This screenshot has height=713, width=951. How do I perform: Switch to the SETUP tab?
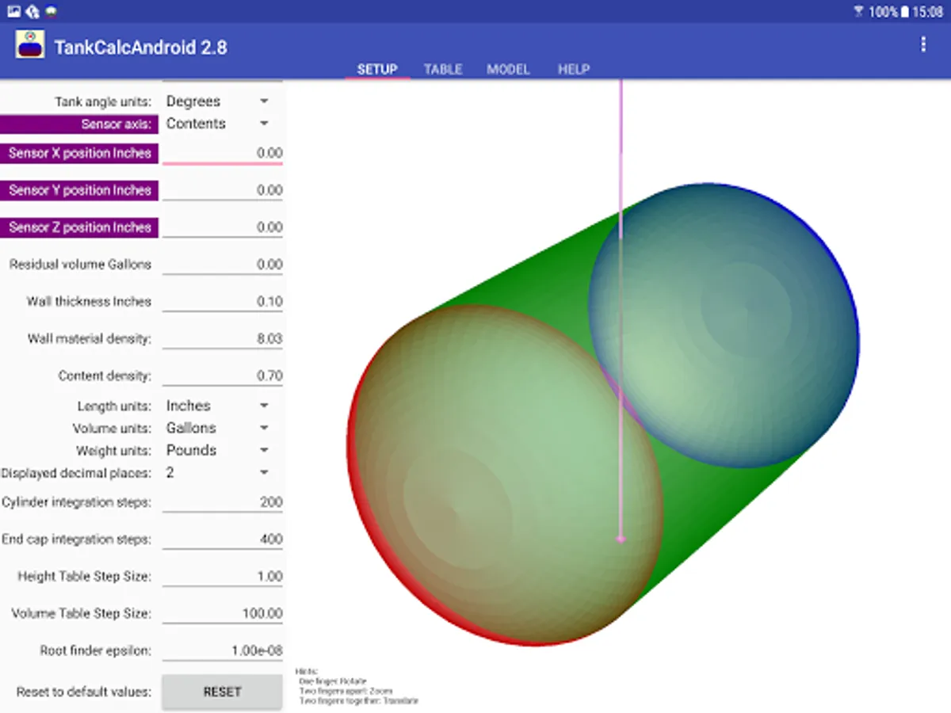click(x=377, y=69)
